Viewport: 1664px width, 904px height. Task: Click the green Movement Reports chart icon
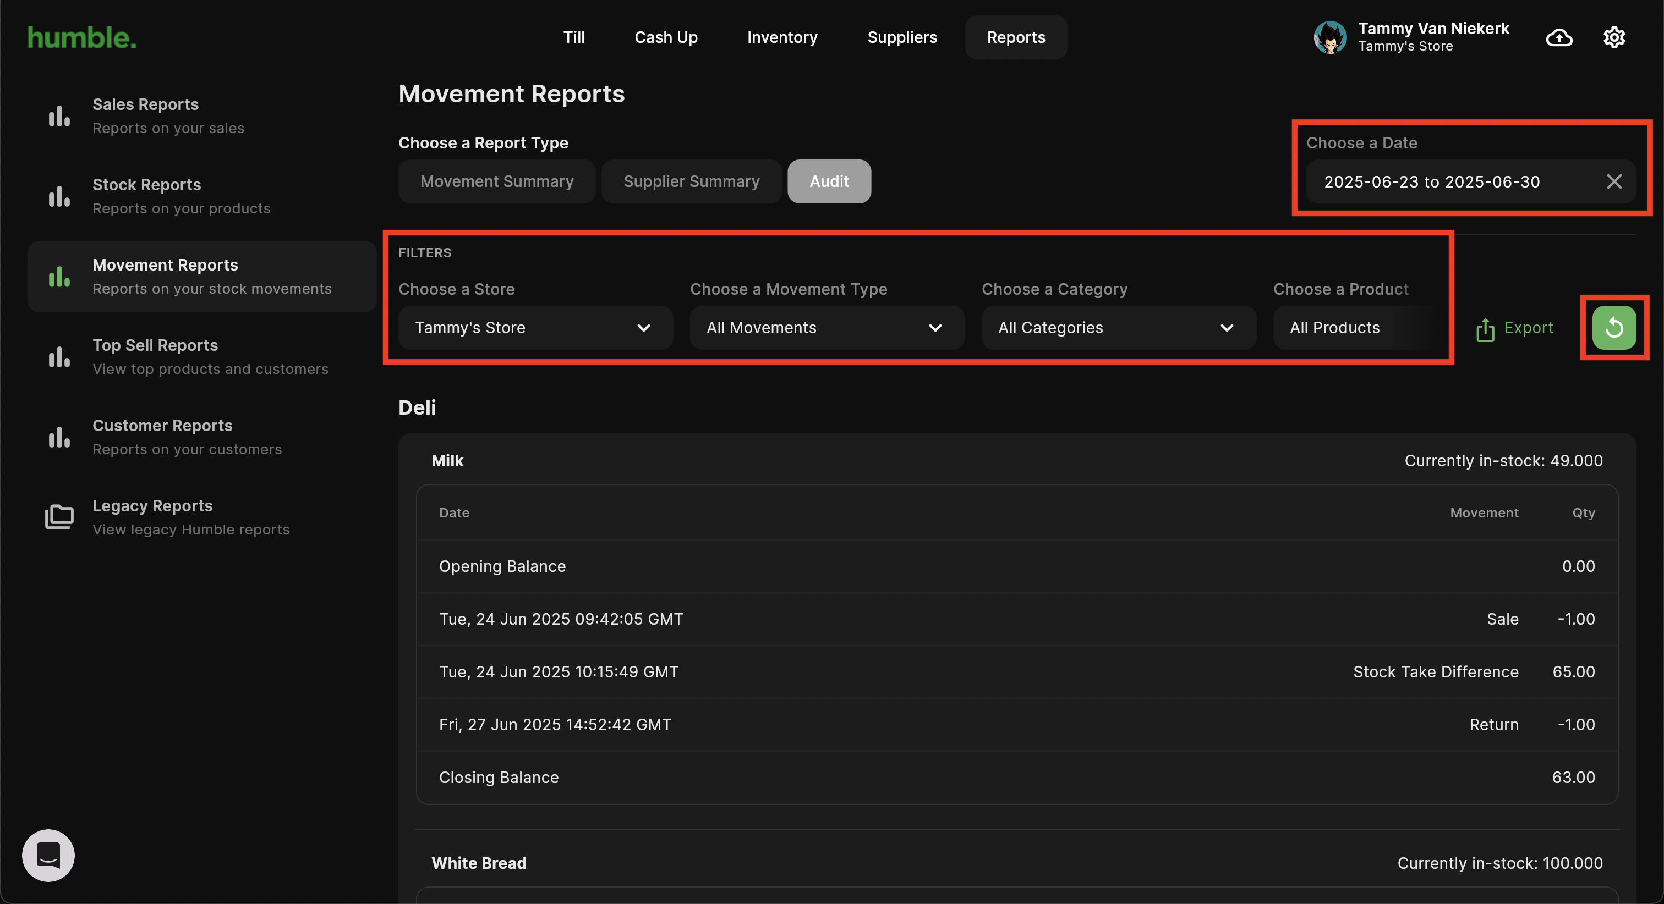59,277
